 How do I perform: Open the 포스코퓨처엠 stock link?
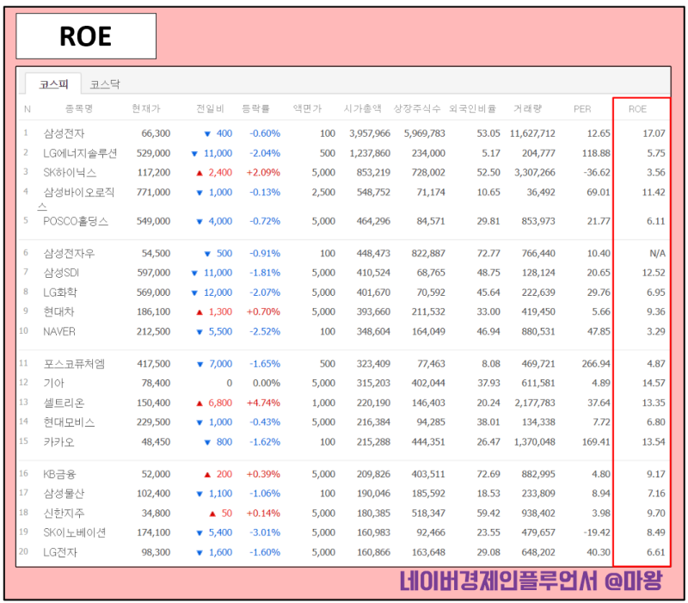pos(74,364)
